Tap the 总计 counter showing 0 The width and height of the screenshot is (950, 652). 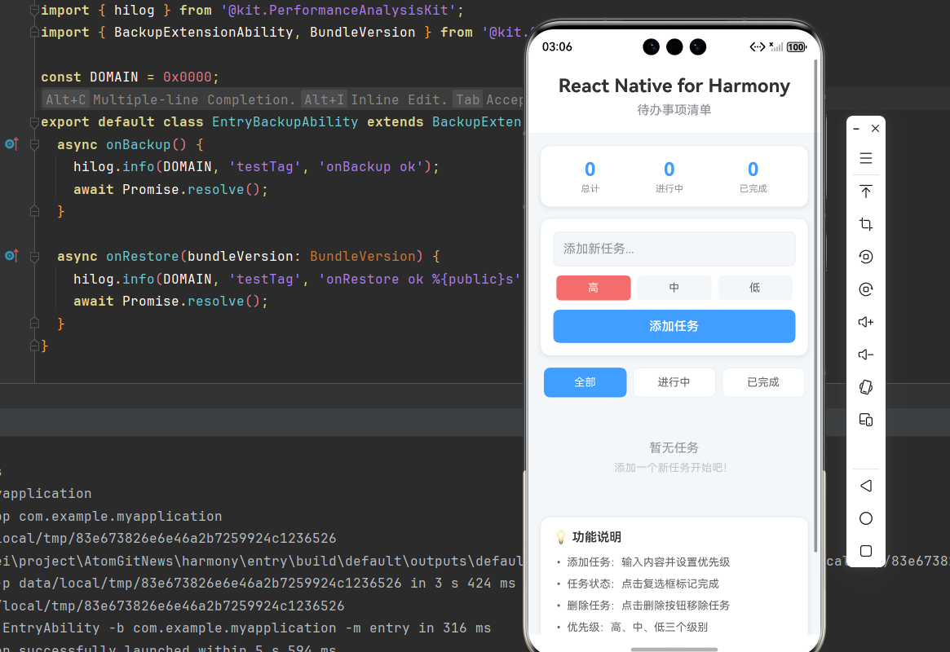pos(590,177)
